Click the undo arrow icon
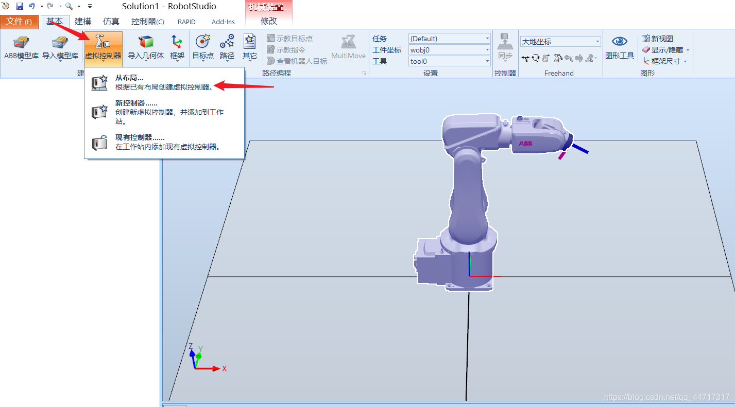This screenshot has height=407, width=735. point(32,6)
